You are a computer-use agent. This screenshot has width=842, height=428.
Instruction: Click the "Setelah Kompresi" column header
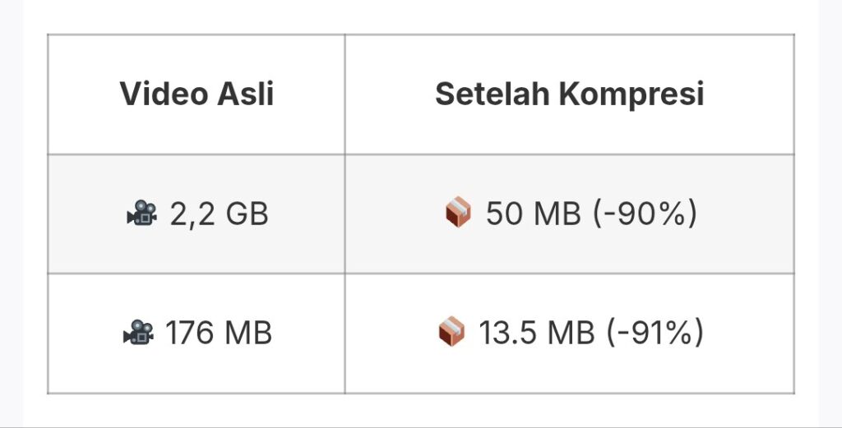coord(569,94)
